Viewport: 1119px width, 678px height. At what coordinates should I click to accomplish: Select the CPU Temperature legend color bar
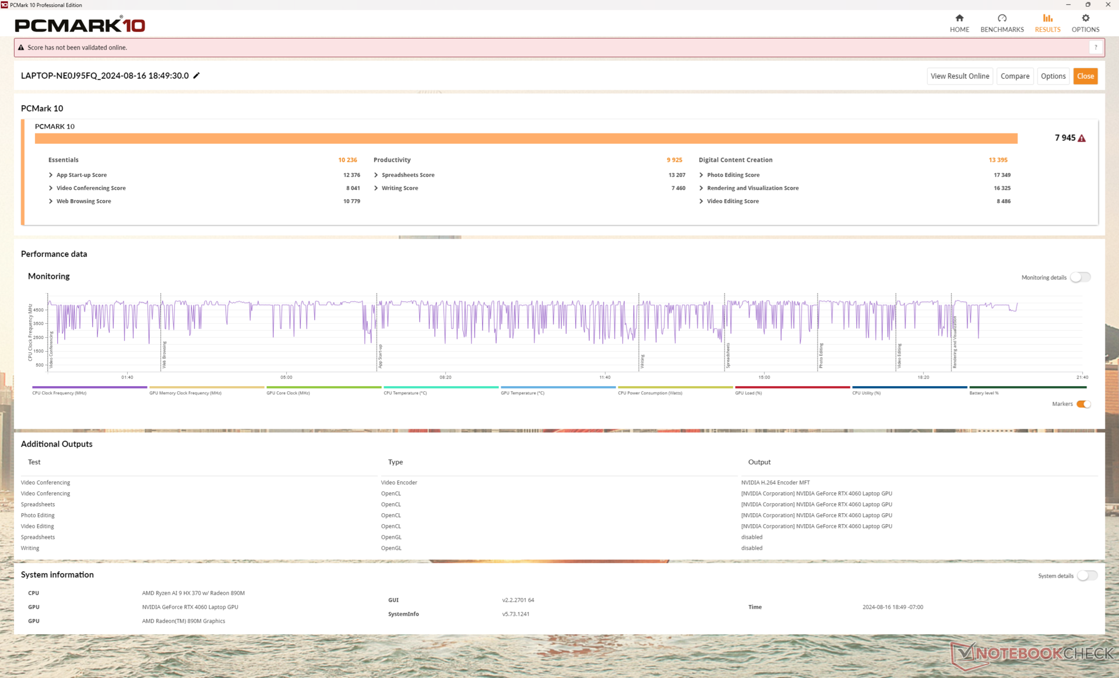click(441, 387)
